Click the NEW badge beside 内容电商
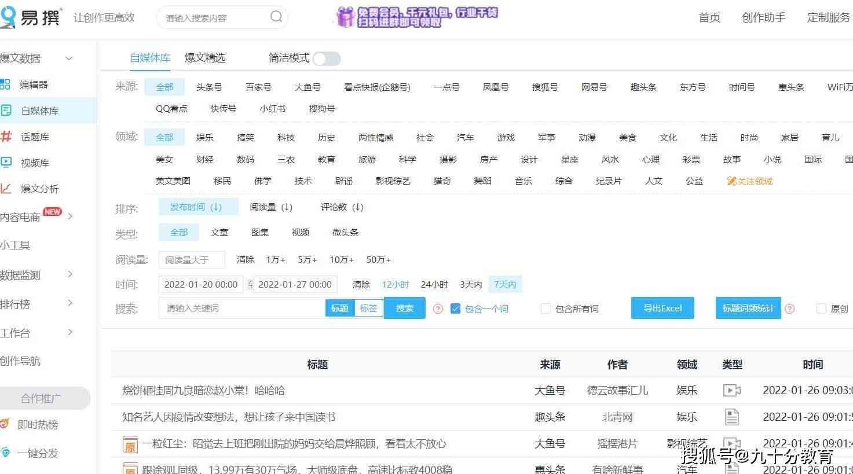 click(x=52, y=212)
